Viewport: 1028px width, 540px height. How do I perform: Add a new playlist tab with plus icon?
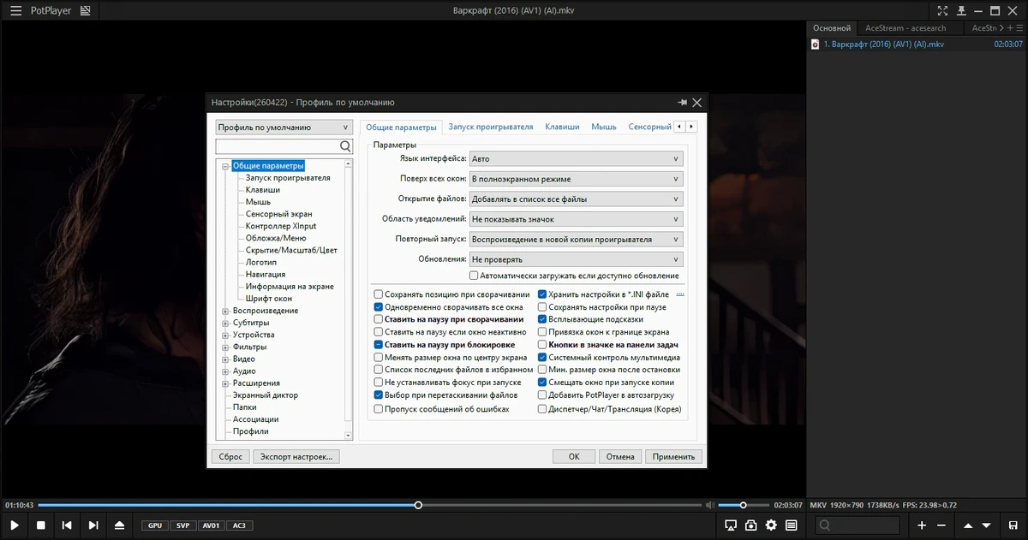tap(1011, 27)
